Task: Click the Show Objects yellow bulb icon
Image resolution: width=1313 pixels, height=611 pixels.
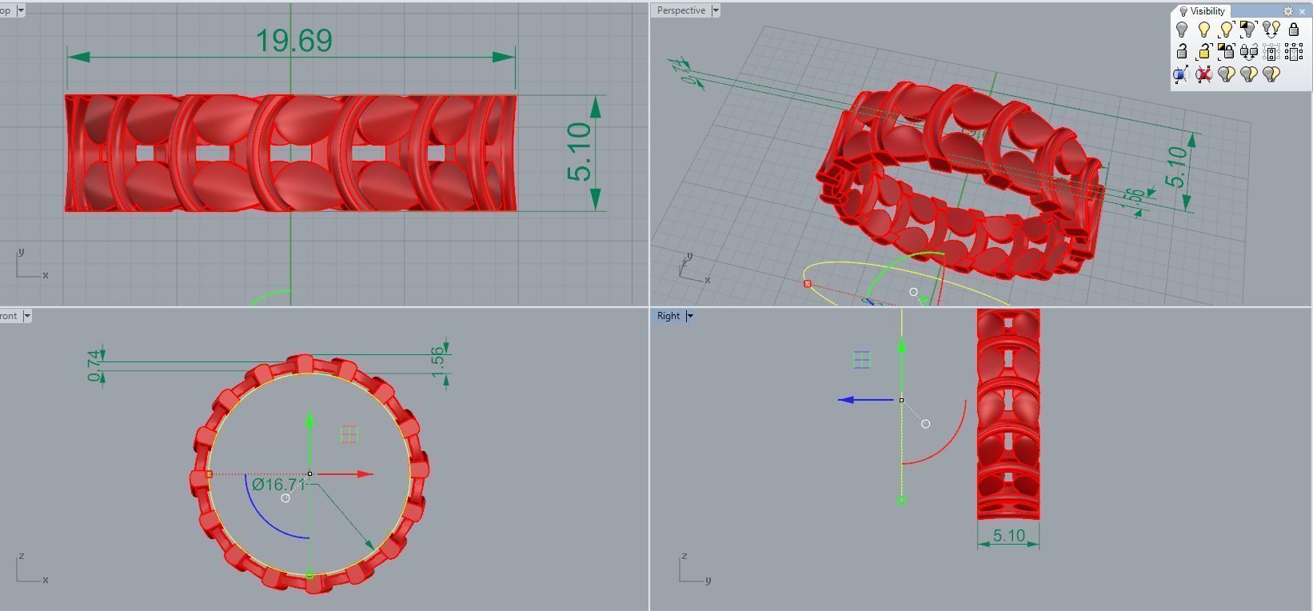Action: [x=1204, y=30]
